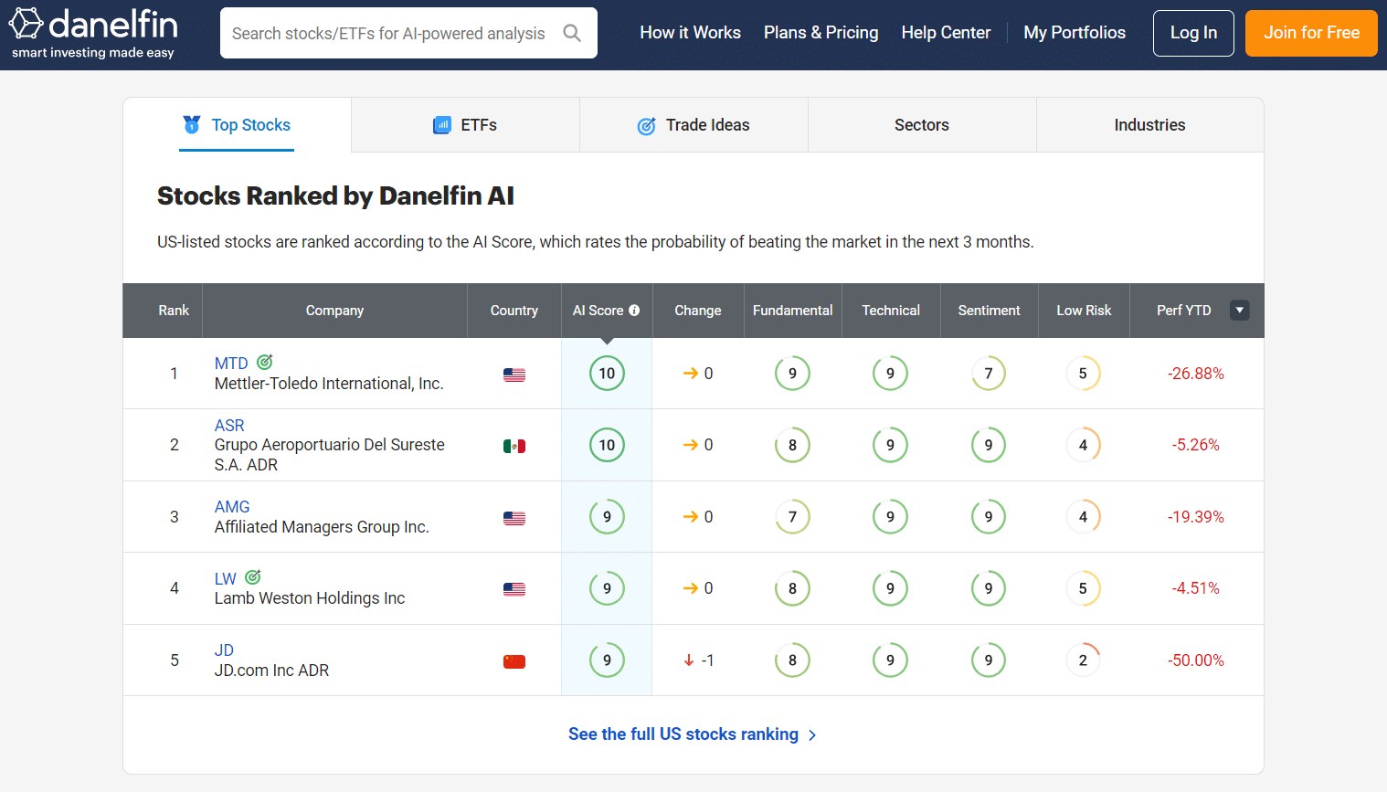1387x792 pixels.
Task: Click the Low Risk column header
Action: tap(1084, 311)
